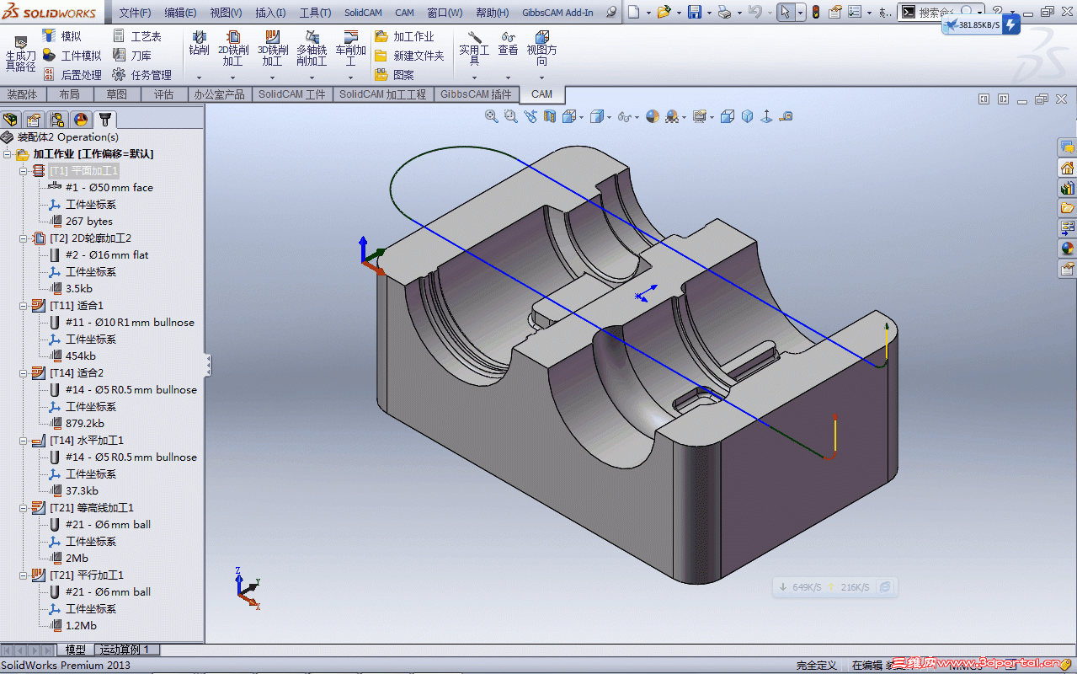This screenshot has width=1077, height=674.
Task: Switch to the 运动算例 1 bottom tab
Action: pos(125,650)
